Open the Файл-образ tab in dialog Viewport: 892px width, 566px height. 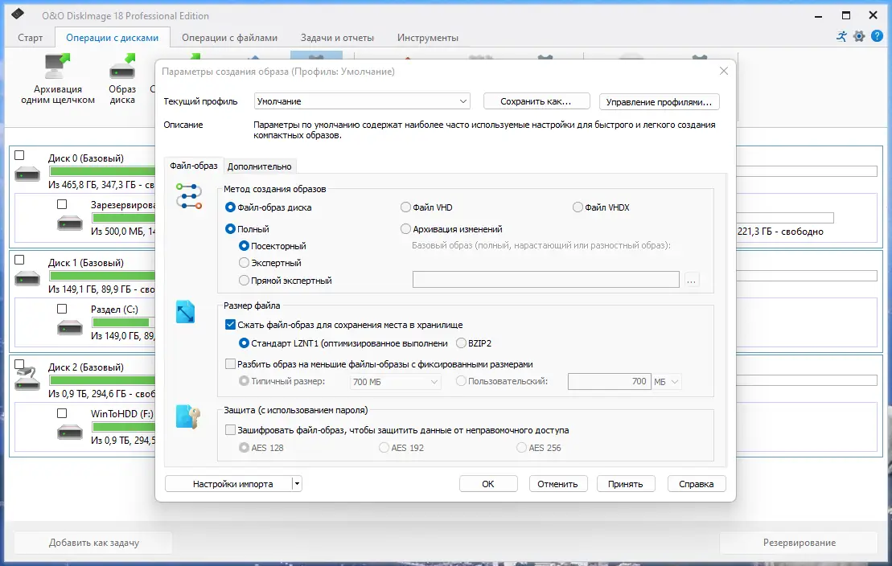(x=193, y=166)
